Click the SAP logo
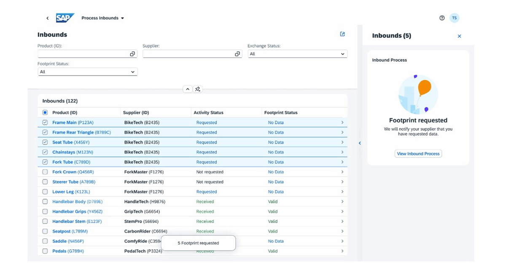 click(x=65, y=18)
